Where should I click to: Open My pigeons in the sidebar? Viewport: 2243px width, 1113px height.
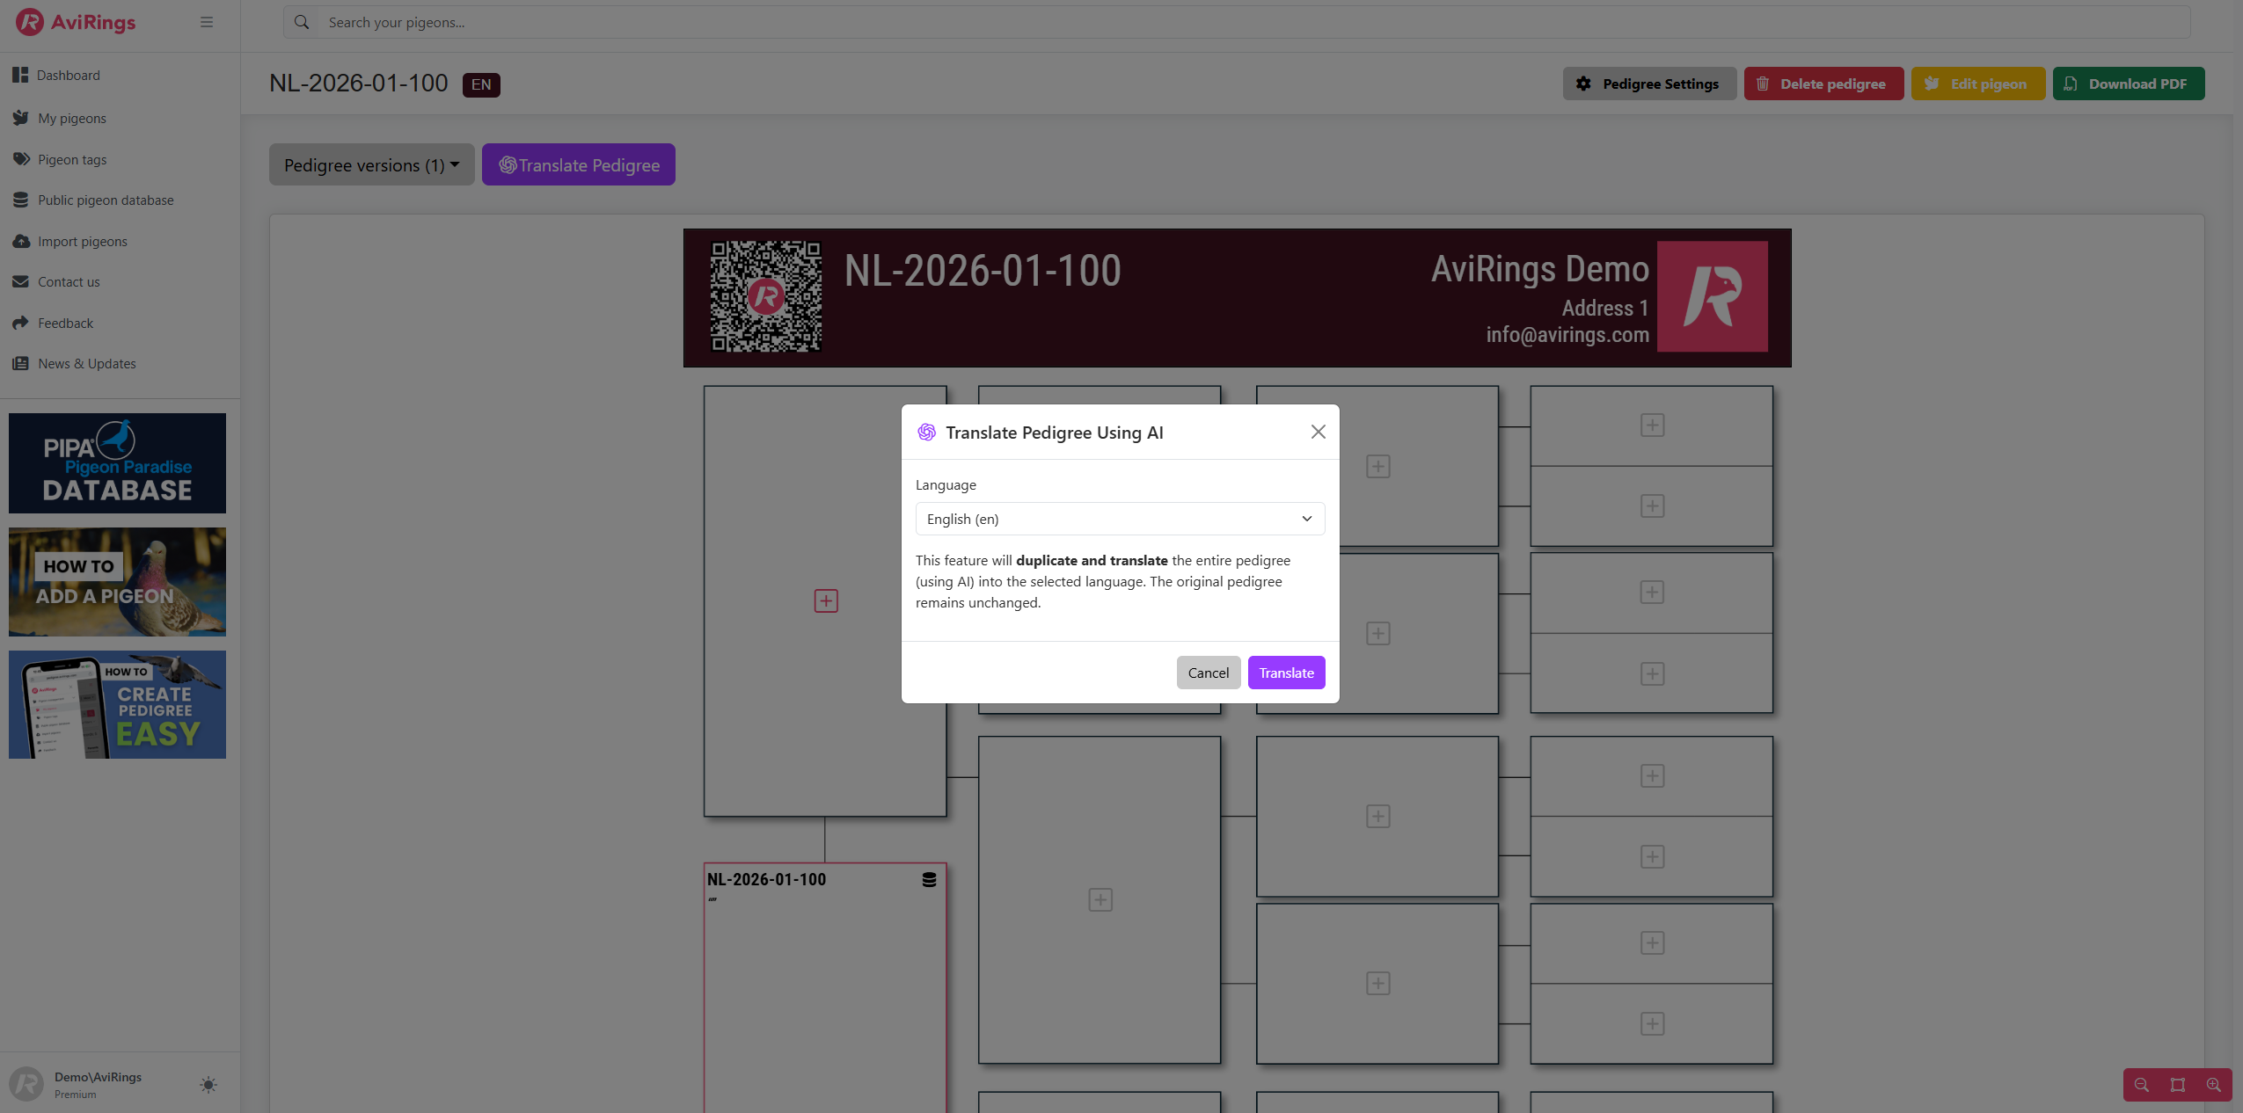point(71,119)
